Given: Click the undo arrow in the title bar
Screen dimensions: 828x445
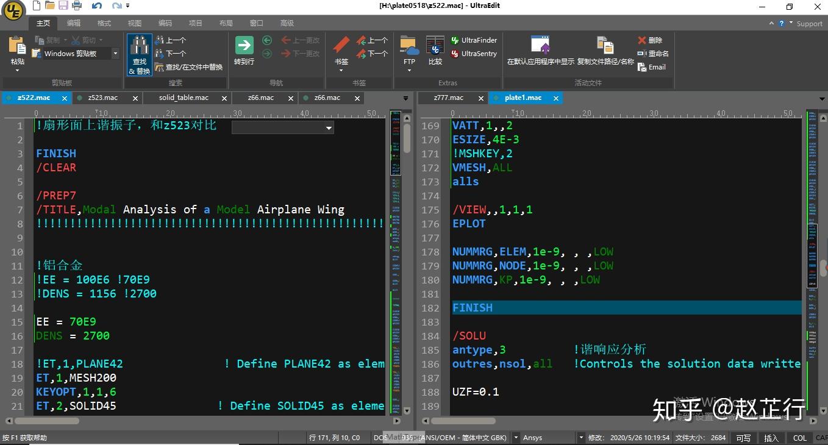Looking at the screenshot, I should pyautogui.click(x=97, y=6).
